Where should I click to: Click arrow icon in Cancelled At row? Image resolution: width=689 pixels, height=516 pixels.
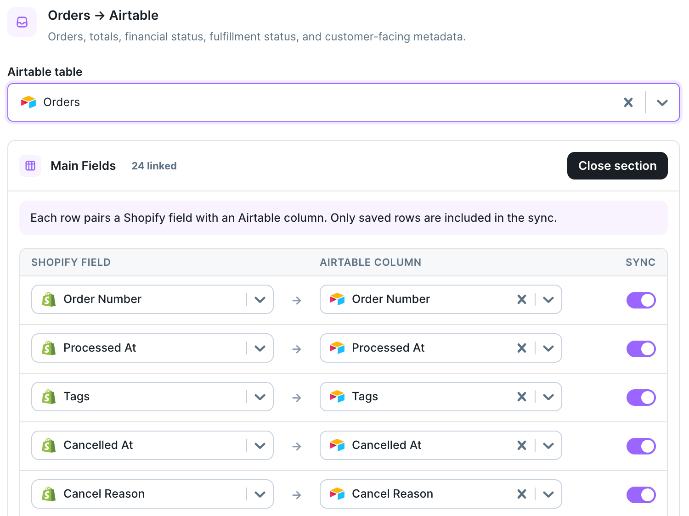297,446
